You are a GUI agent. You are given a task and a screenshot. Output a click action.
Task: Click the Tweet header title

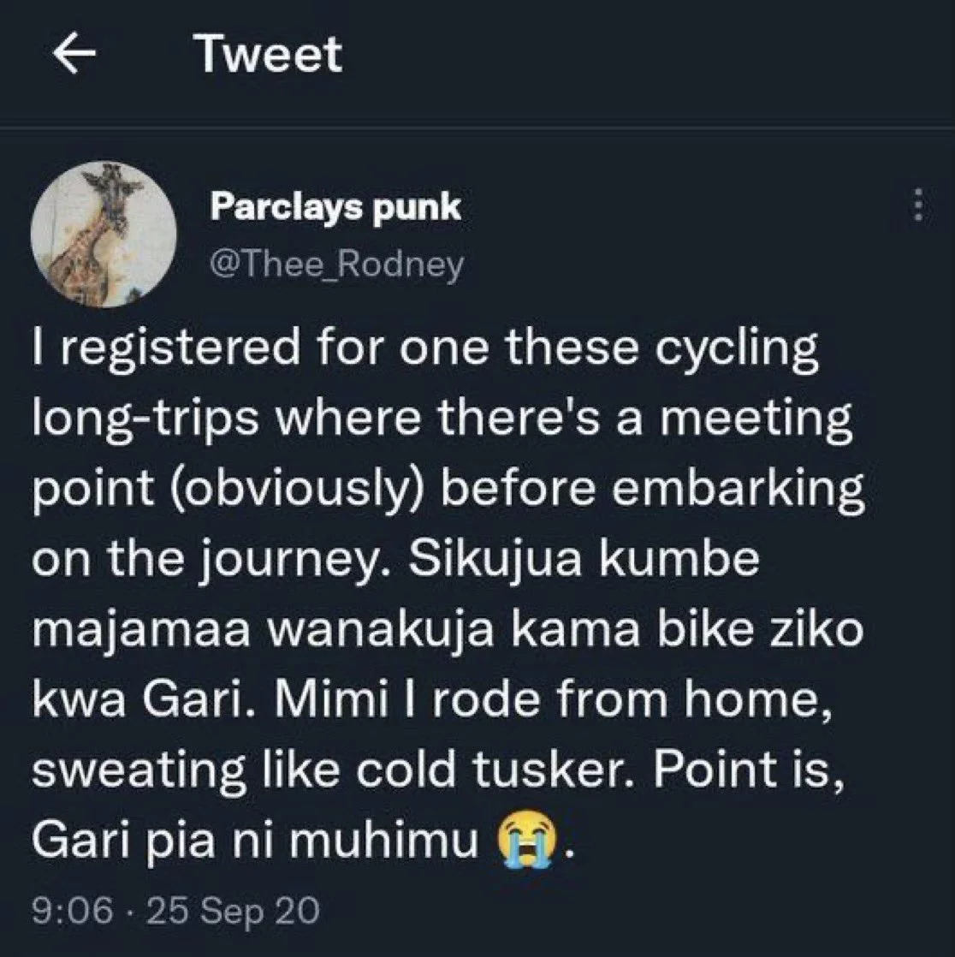tap(269, 56)
